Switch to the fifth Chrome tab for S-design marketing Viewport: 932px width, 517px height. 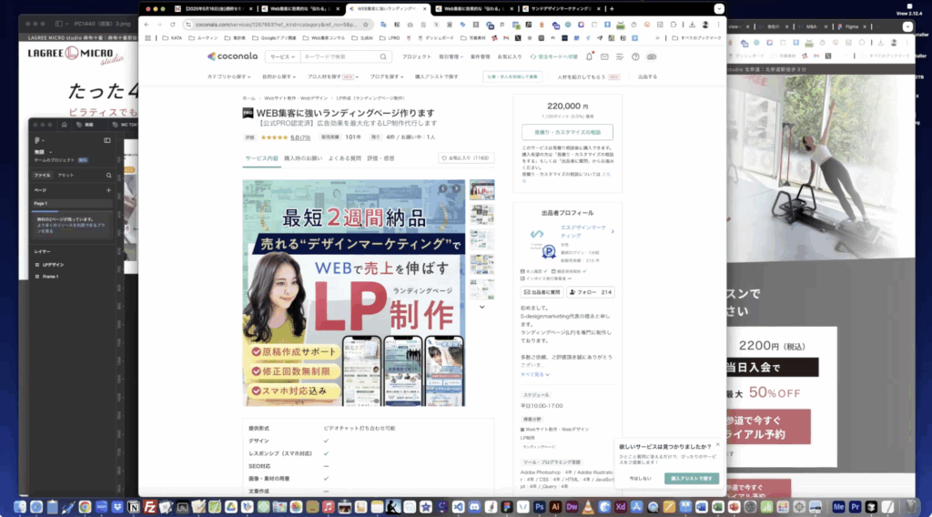coord(561,9)
